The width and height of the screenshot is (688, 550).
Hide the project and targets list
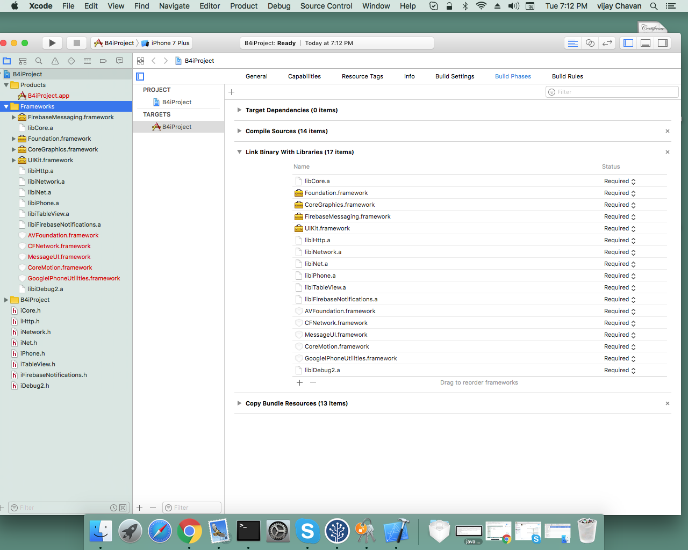coord(140,76)
